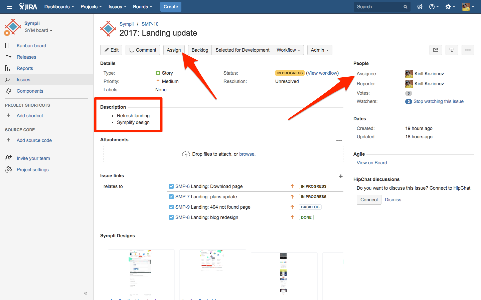Move issue to Backlog status

(200, 50)
